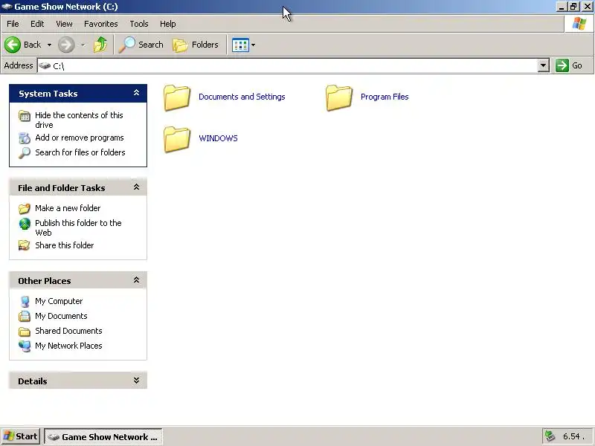The height and width of the screenshot is (446, 595).
Task: Click the Share this folder icon
Action: click(25, 245)
